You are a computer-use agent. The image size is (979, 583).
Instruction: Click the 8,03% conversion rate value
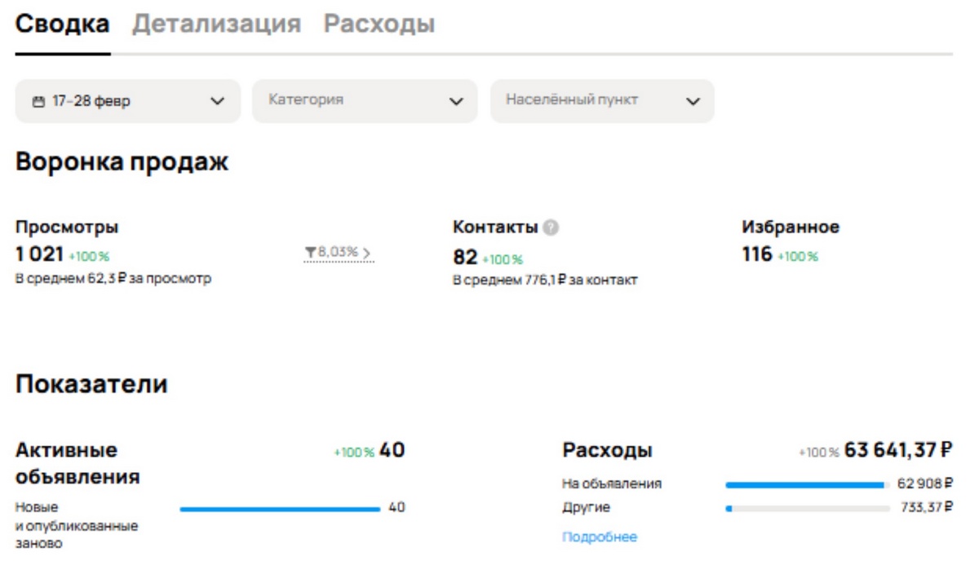338,253
